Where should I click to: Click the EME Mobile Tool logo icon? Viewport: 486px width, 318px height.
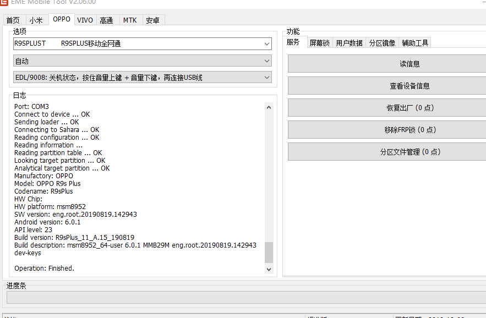[x=4, y=2]
